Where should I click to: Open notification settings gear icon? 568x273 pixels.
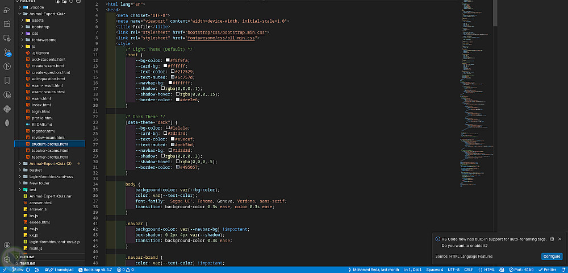click(552, 239)
